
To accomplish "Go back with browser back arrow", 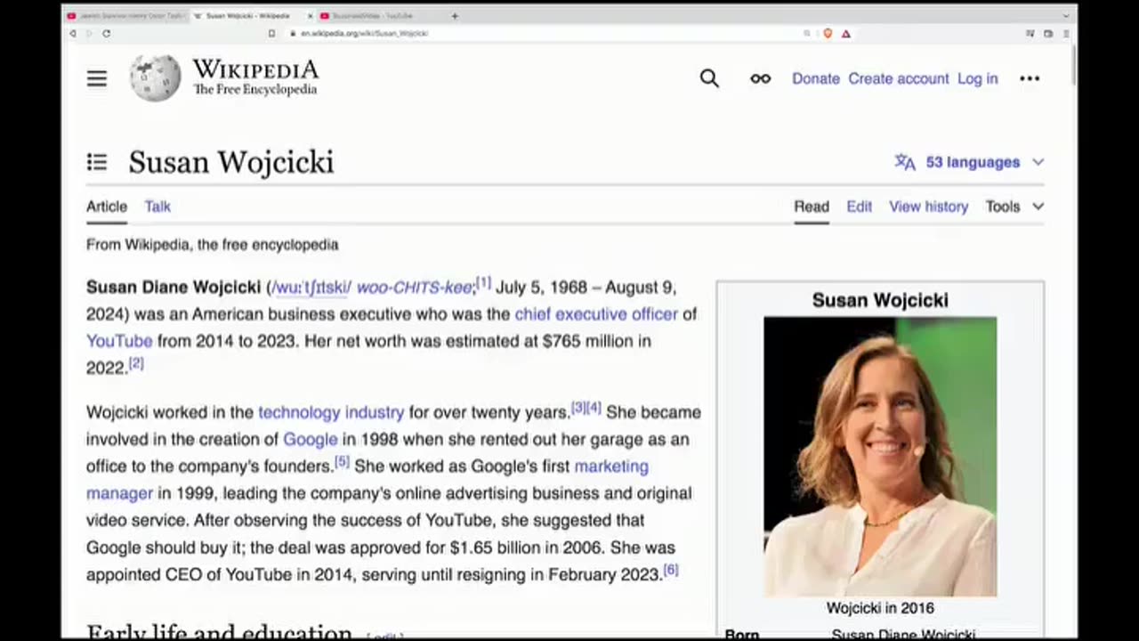I will click(73, 33).
